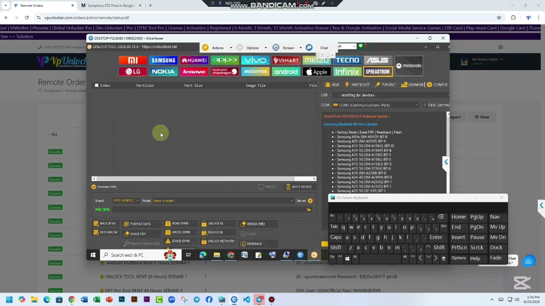Open the View button on Remote Orders page
The height and width of the screenshot is (306, 545).
[482, 117]
